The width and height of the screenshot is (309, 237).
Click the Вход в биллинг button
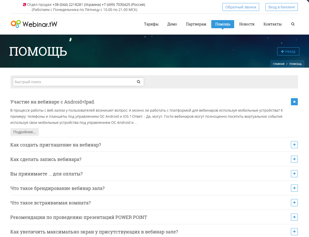click(x=282, y=7)
